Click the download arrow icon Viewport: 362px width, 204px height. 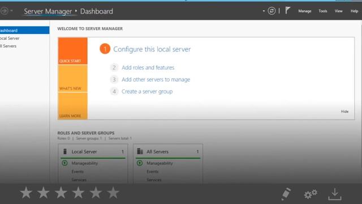335,194
